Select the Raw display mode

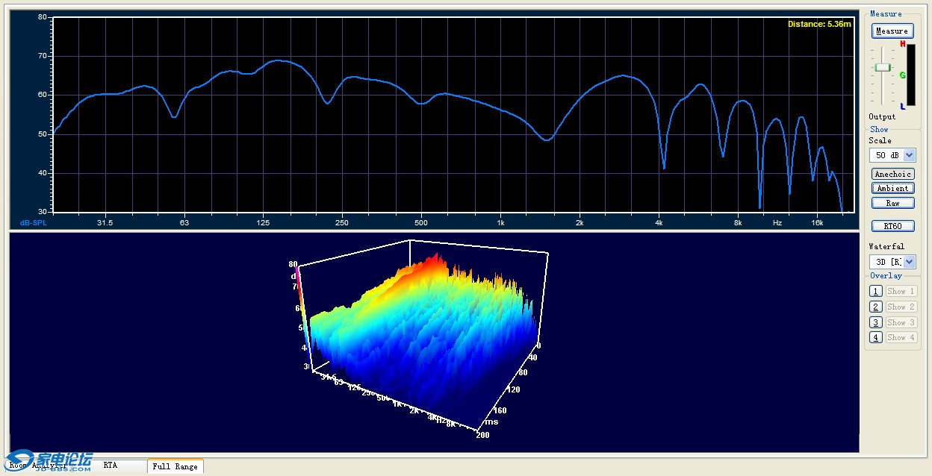pos(892,203)
